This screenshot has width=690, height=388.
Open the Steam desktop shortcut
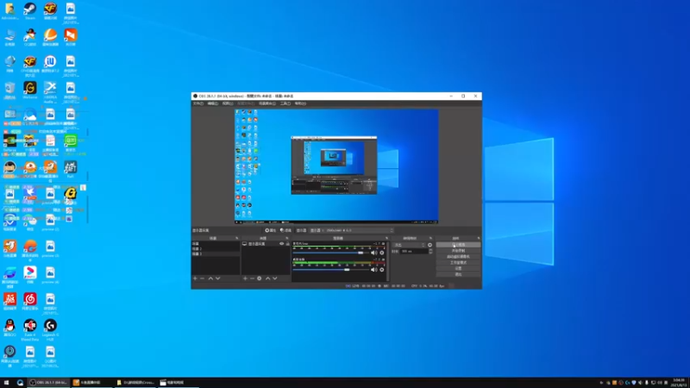[x=30, y=10]
